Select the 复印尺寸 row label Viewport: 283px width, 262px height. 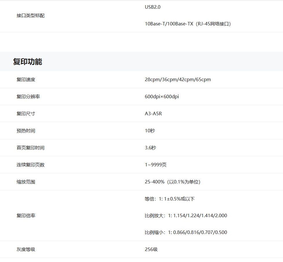pyautogui.click(x=26, y=114)
